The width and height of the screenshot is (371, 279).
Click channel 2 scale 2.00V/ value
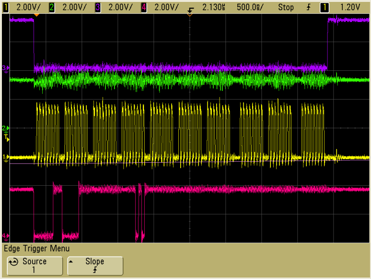(74, 7)
